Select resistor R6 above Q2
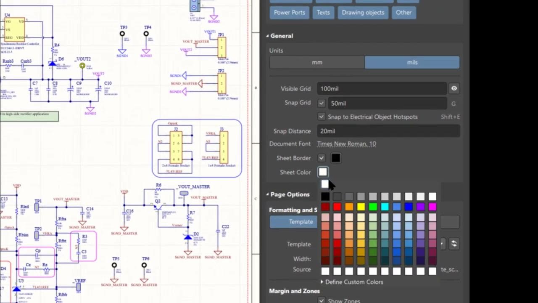The width and height of the screenshot is (538, 303). [158, 189]
